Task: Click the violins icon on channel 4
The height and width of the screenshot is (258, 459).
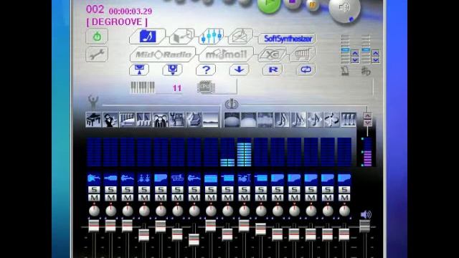Action: point(144,178)
